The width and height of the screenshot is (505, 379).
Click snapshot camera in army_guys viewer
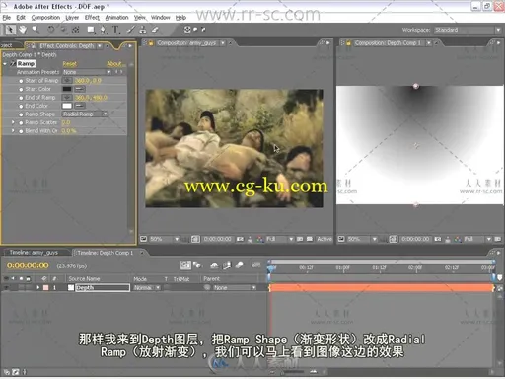(240, 239)
